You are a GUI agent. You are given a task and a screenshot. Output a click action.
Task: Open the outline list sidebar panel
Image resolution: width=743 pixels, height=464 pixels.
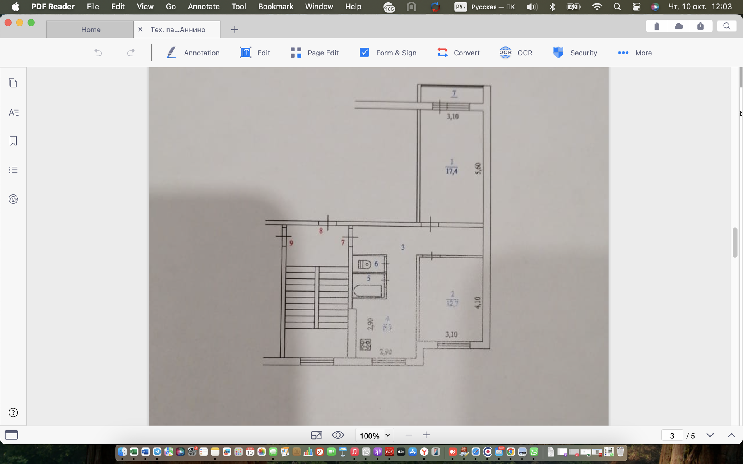tap(13, 170)
